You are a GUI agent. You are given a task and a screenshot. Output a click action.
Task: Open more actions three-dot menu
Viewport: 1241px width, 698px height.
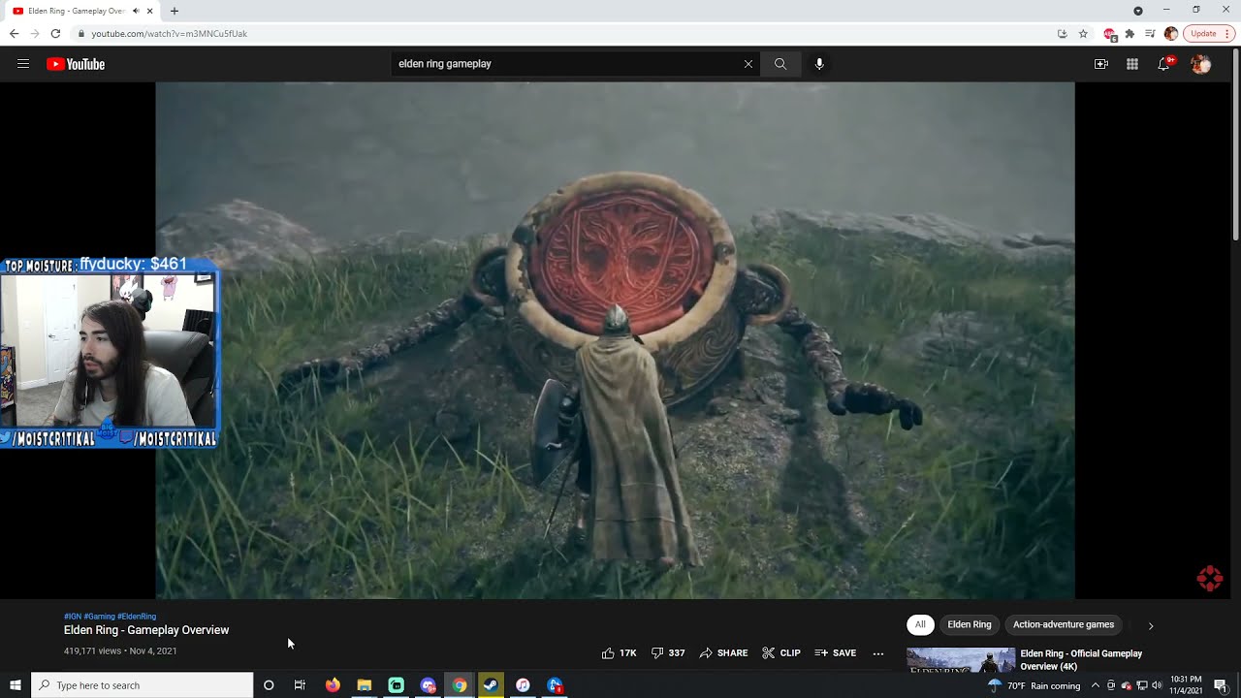[x=878, y=653]
